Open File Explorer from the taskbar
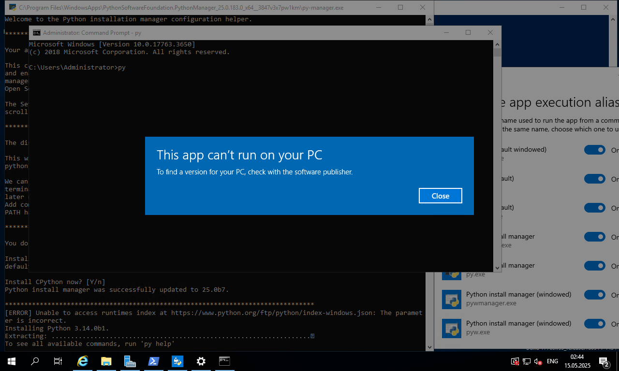The height and width of the screenshot is (371, 619). [x=106, y=361]
